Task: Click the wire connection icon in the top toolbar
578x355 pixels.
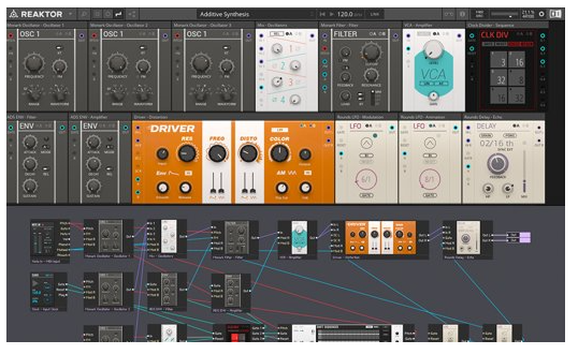Action: [x=118, y=13]
